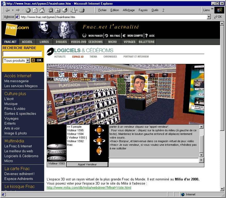Viewport: 226px width, 198px height.
Task: Open the ? help menu
Action: click(163, 10)
